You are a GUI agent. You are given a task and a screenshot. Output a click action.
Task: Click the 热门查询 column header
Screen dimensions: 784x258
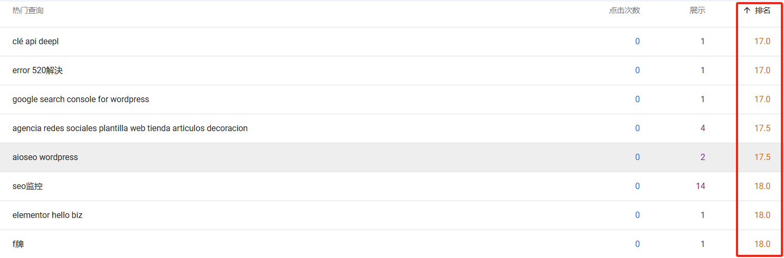(28, 11)
